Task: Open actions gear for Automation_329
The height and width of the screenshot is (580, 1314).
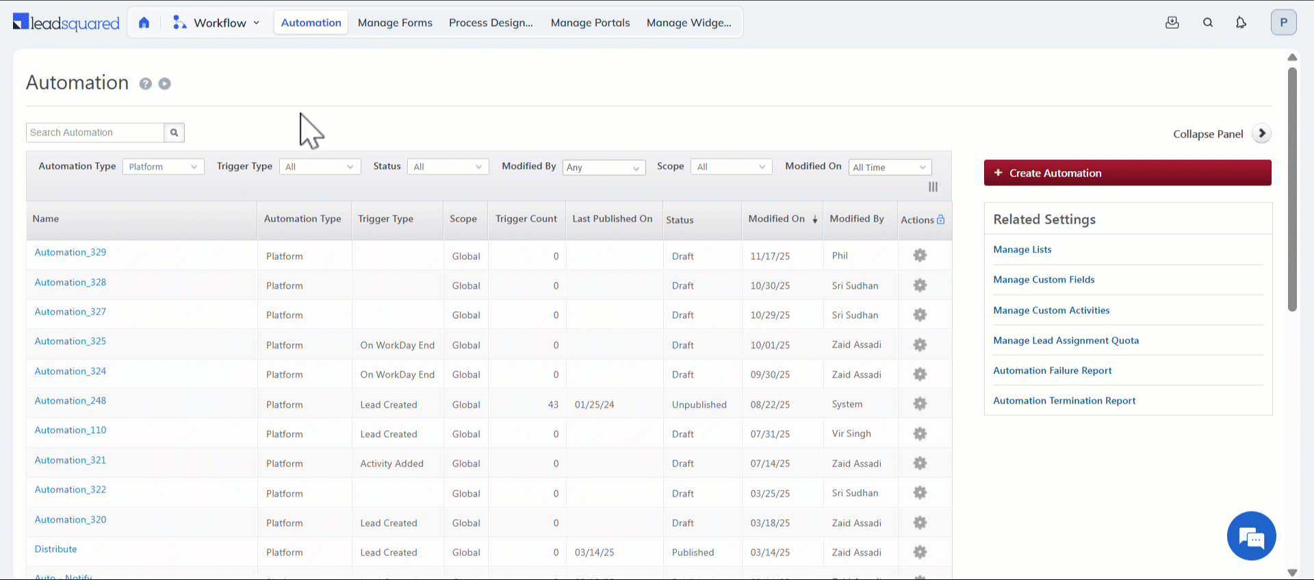Action: click(920, 255)
